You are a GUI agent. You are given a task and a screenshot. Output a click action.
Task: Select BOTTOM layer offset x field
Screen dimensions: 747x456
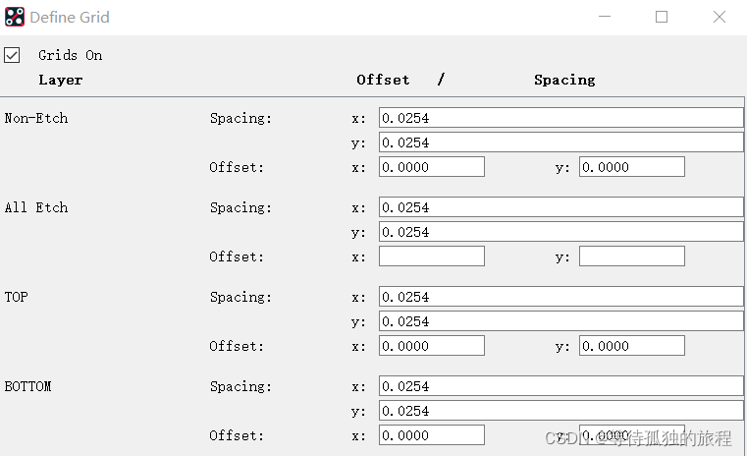click(432, 435)
